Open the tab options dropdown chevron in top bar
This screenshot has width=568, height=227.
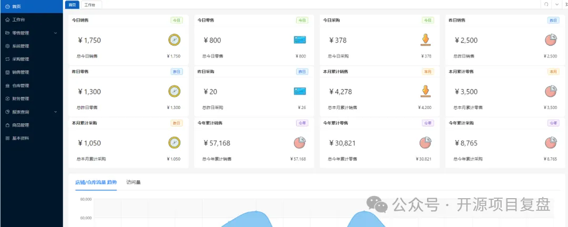557,4
